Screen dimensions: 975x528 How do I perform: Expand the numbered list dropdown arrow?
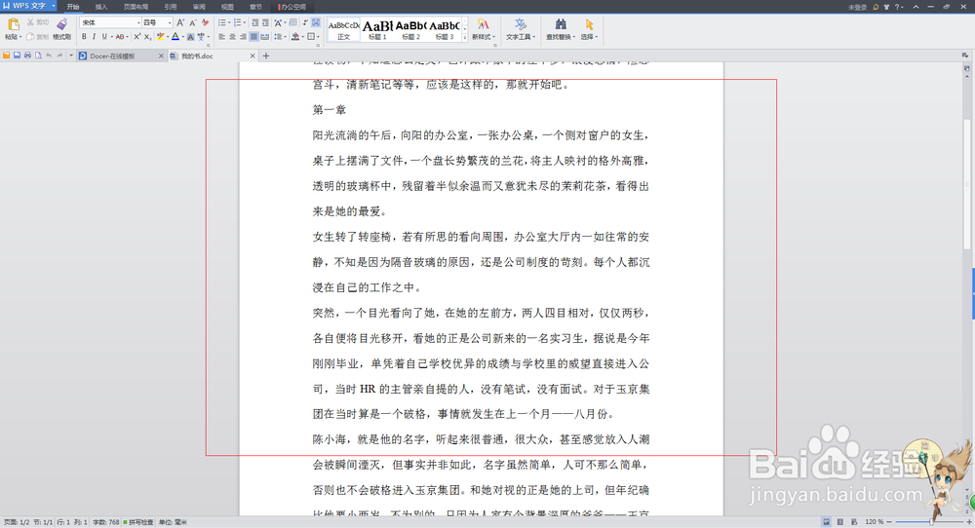[x=245, y=22]
